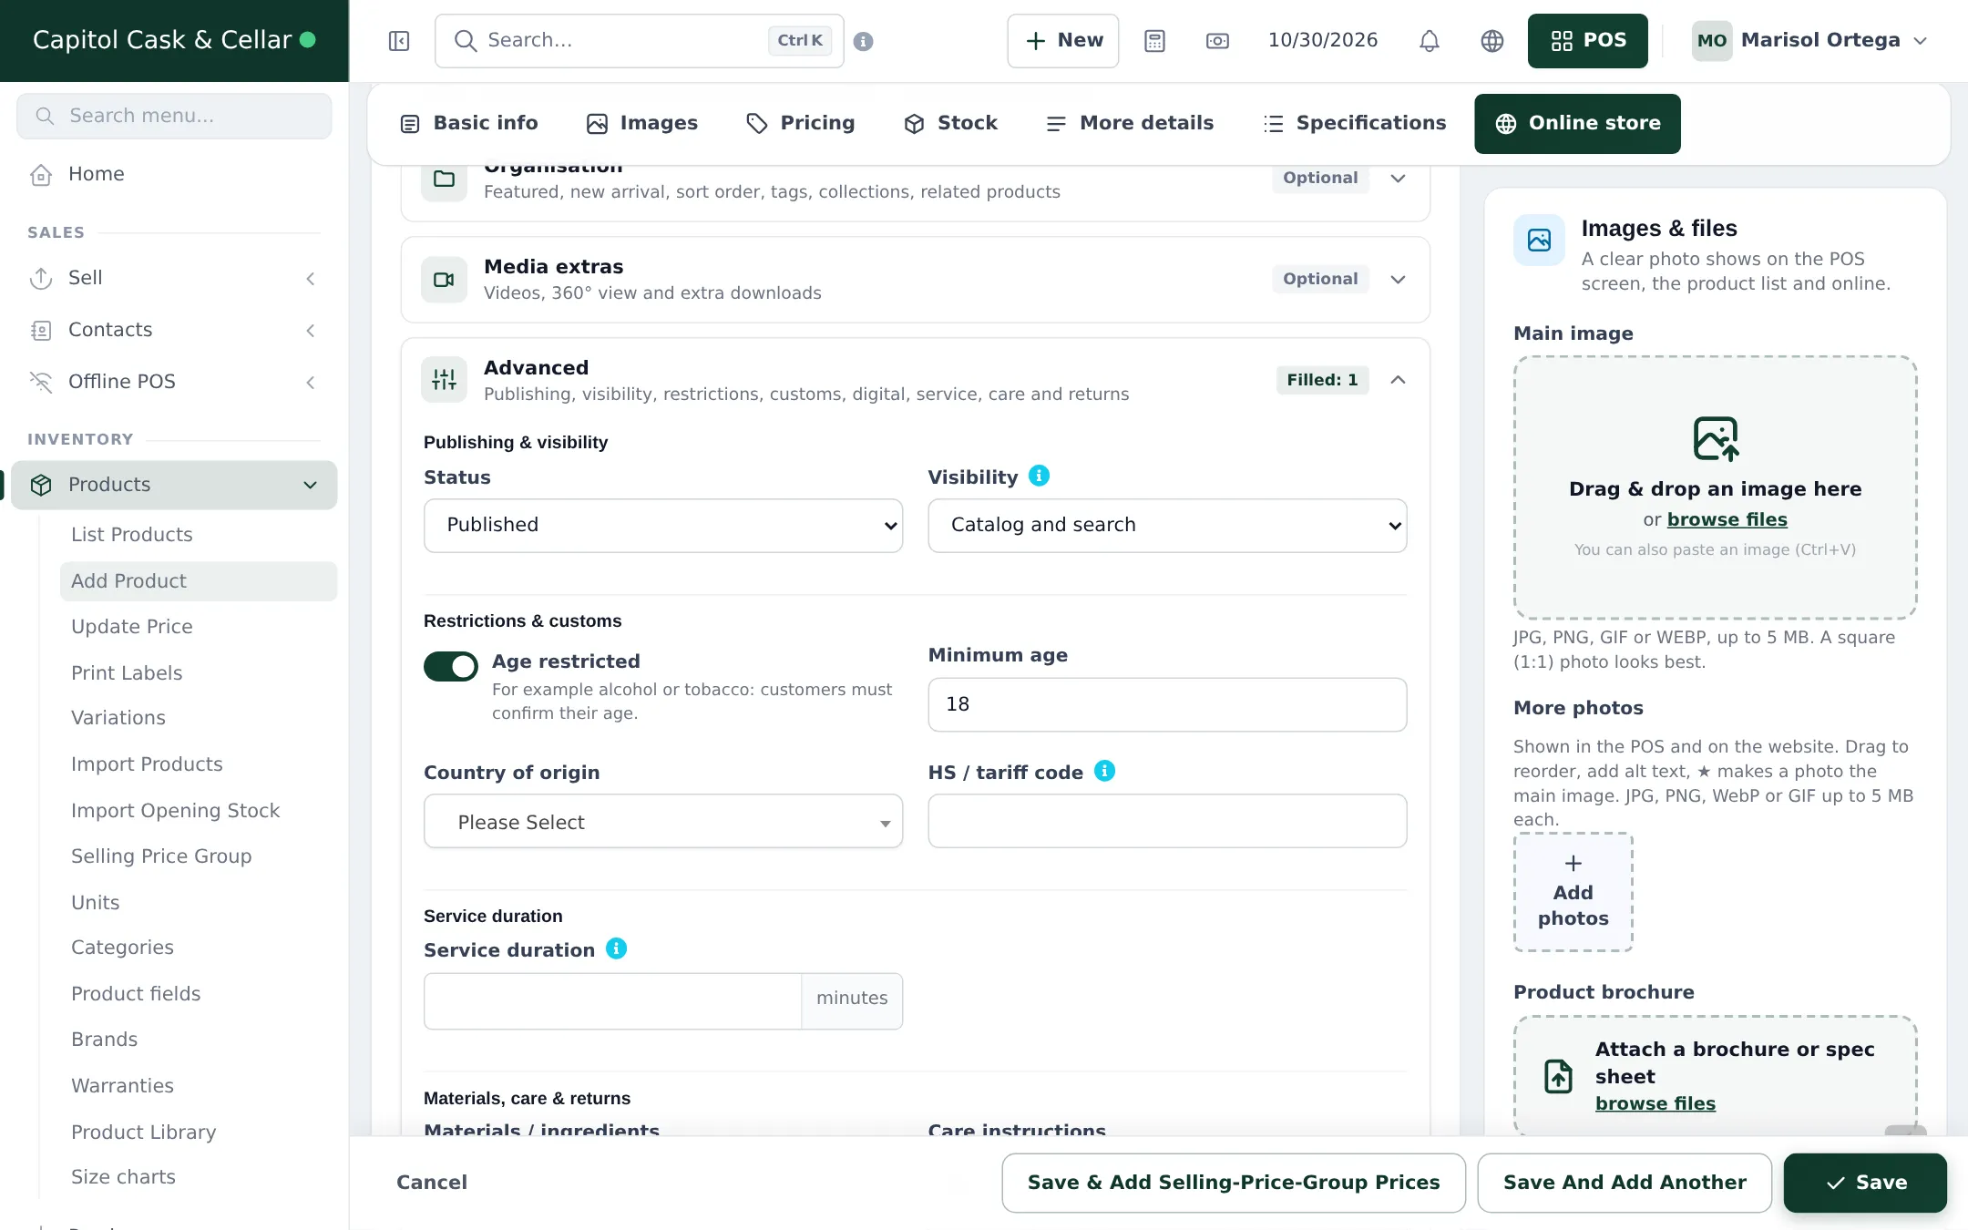
Task: Click the Save button
Action: [x=1865, y=1183]
